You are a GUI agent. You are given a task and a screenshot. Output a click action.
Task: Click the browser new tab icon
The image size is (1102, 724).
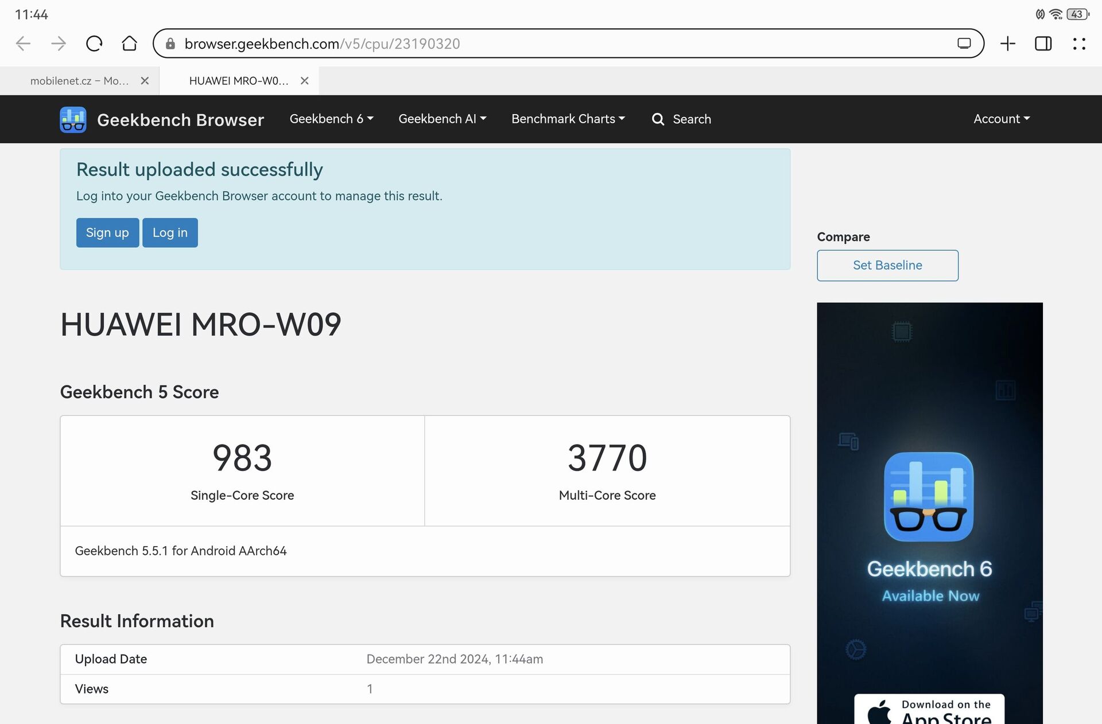[1008, 43]
